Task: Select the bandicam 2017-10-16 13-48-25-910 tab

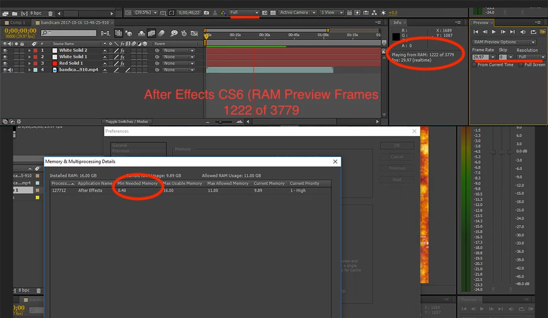Action: pos(74,22)
